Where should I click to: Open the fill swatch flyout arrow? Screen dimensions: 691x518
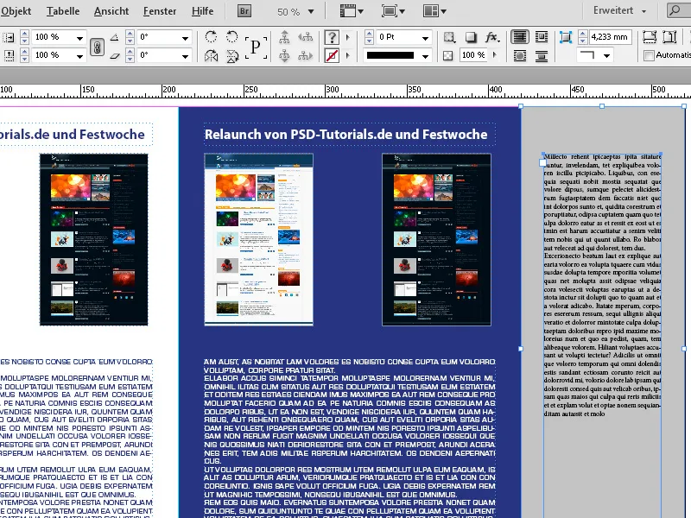pyautogui.click(x=348, y=37)
